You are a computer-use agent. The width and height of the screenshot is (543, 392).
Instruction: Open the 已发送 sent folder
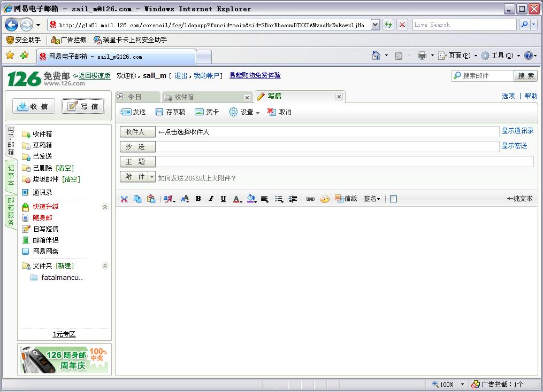pos(42,156)
